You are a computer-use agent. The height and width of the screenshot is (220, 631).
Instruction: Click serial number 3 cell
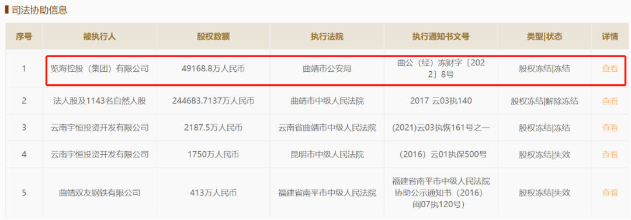tap(24, 128)
